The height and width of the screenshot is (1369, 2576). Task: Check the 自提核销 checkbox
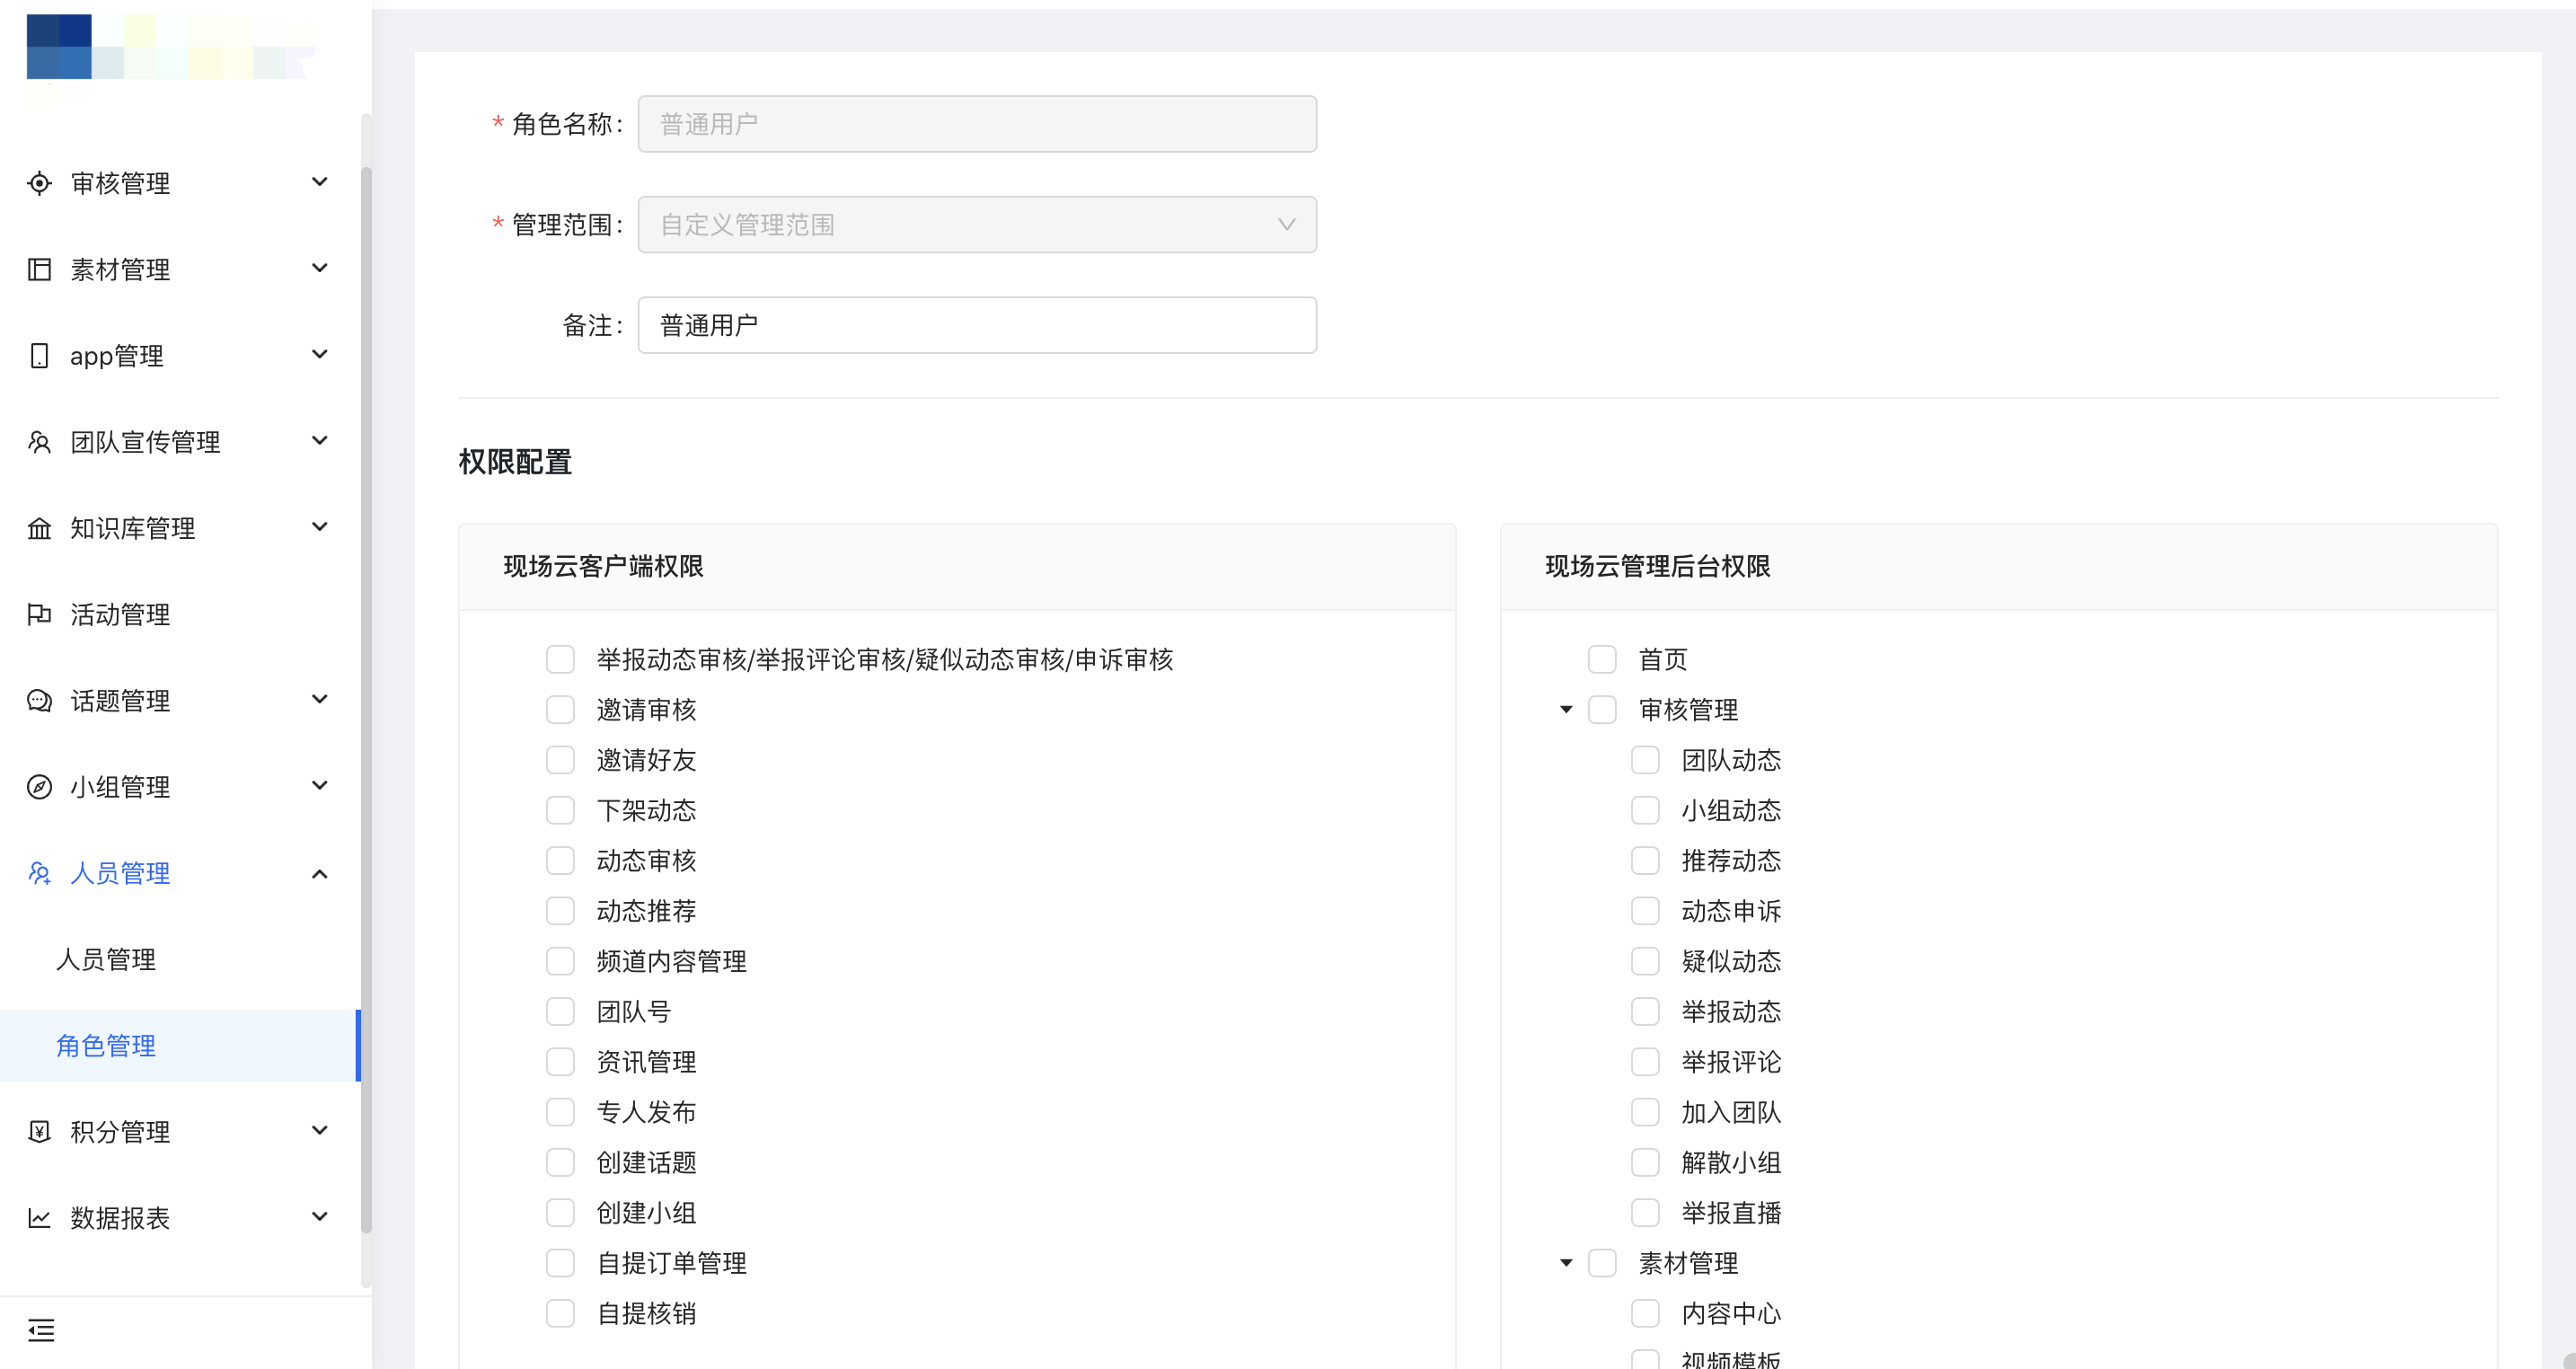click(560, 1313)
